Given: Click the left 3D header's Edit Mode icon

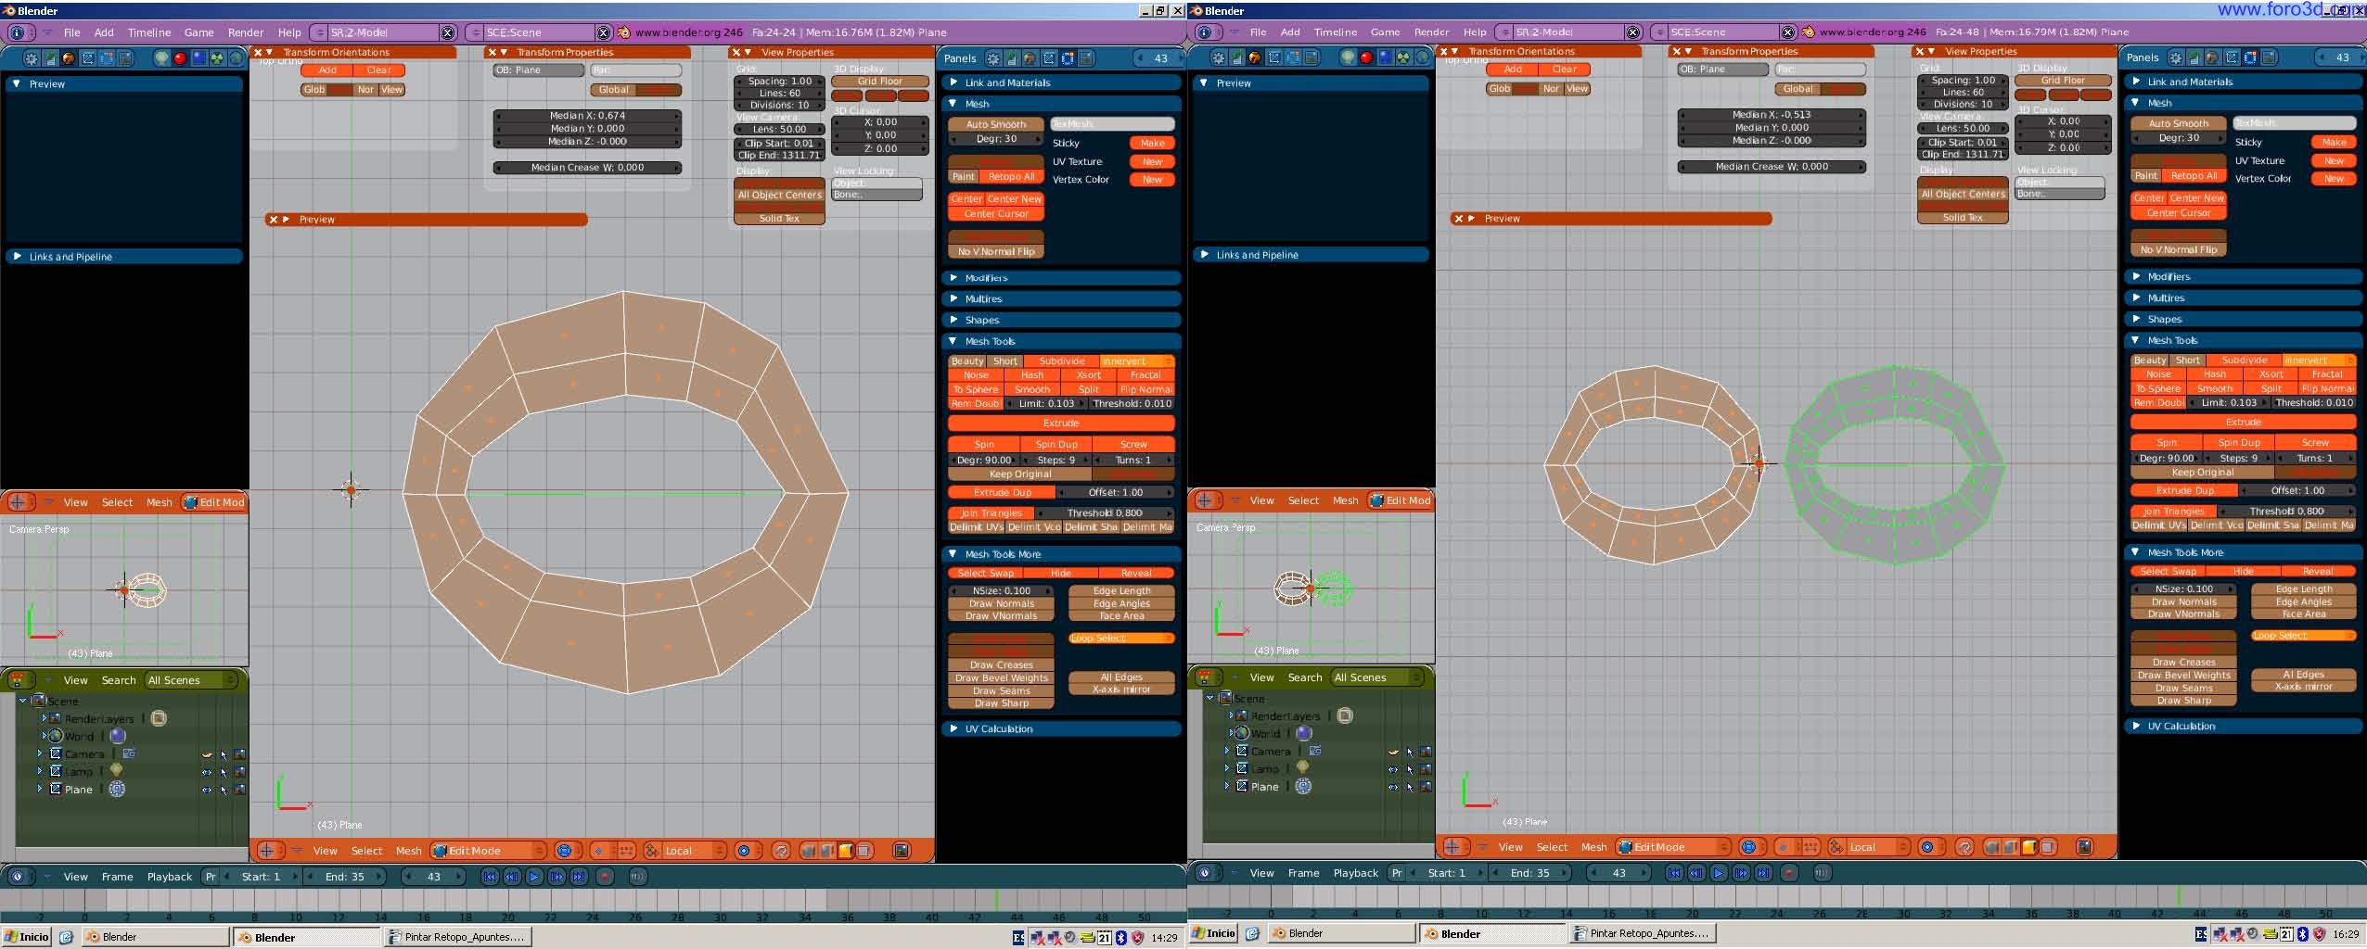Looking at the screenshot, I should pos(438,851).
